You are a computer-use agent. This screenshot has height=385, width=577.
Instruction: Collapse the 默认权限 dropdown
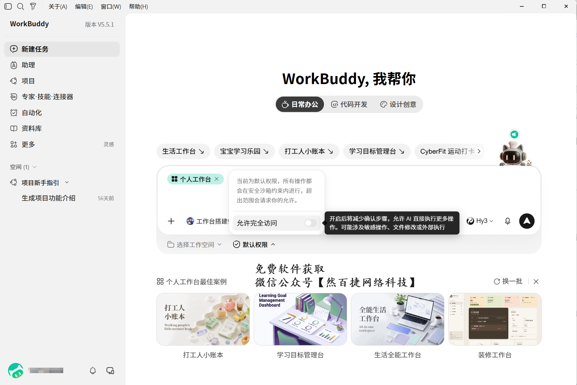point(254,244)
